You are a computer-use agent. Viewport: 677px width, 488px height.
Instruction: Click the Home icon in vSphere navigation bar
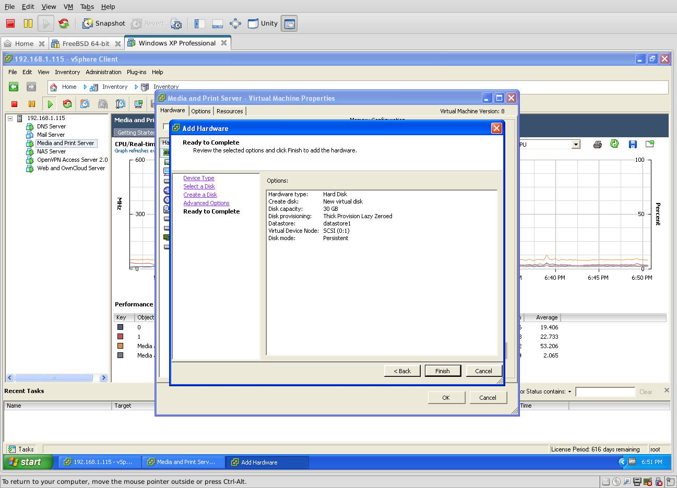(54, 87)
